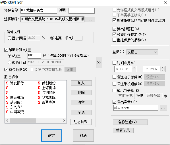Open strategy browse button next to 选择策略
This screenshot has width=170, height=145.
(90, 20)
